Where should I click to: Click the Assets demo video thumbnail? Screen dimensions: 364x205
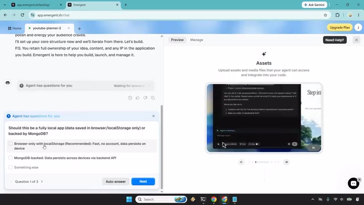coord(264,118)
